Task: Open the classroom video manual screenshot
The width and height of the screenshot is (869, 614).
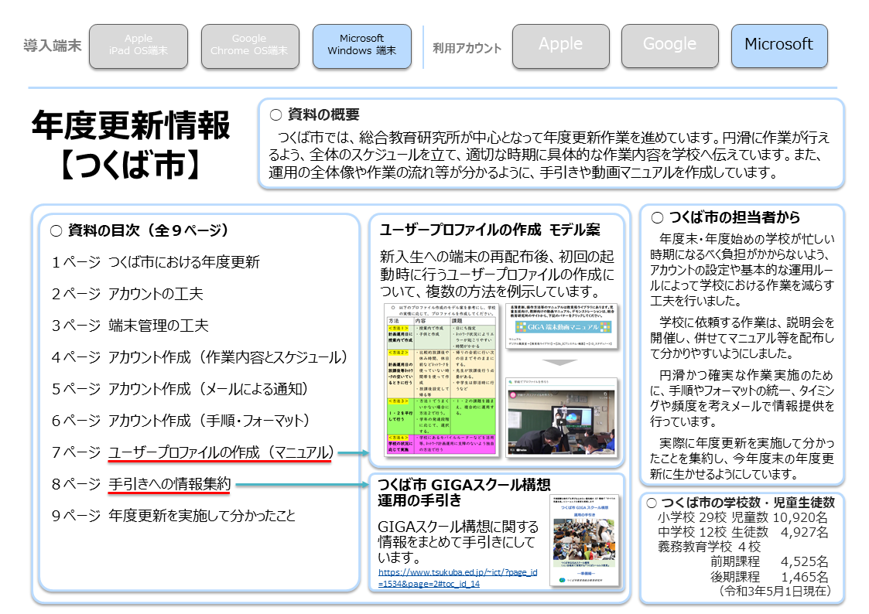Action: coord(562,416)
